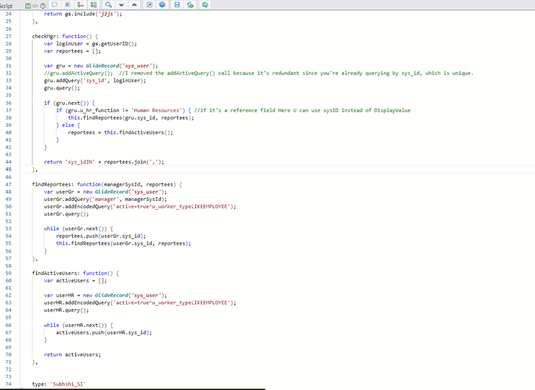Click the 'var reportees = [];' line
This screenshot has height=390, width=535.
click(x=73, y=51)
